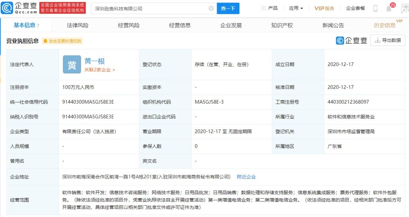
Task: Select the registered capital 100万元人民币
Action: (78, 87)
